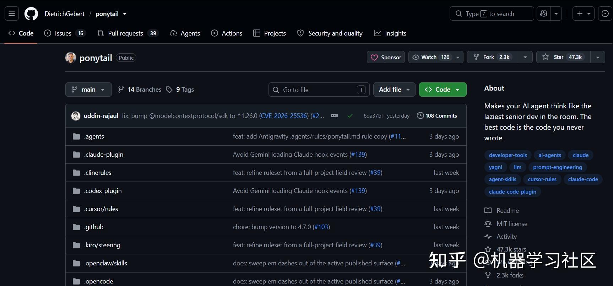613x286 pixels.
Task: Open the main branch selector dropdown
Action: tap(88, 90)
